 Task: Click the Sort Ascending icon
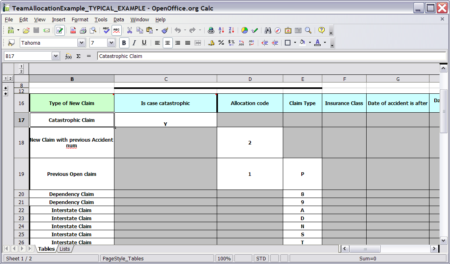coord(221,31)
